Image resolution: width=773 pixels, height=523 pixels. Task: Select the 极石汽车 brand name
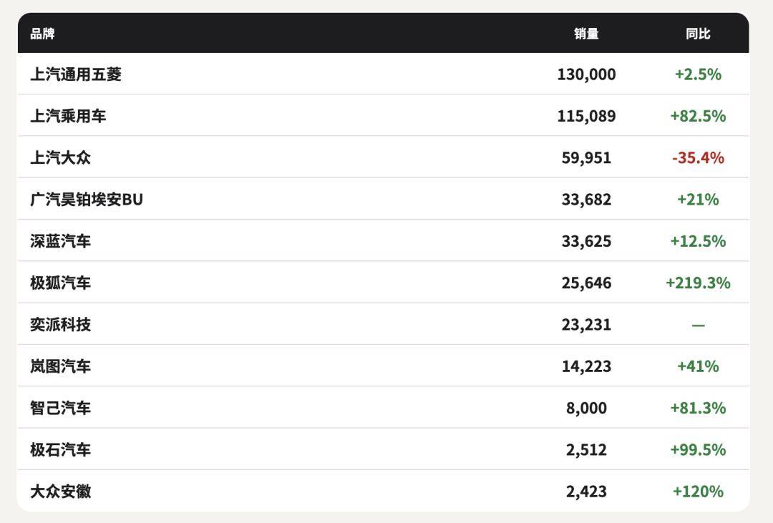(61, 449)
